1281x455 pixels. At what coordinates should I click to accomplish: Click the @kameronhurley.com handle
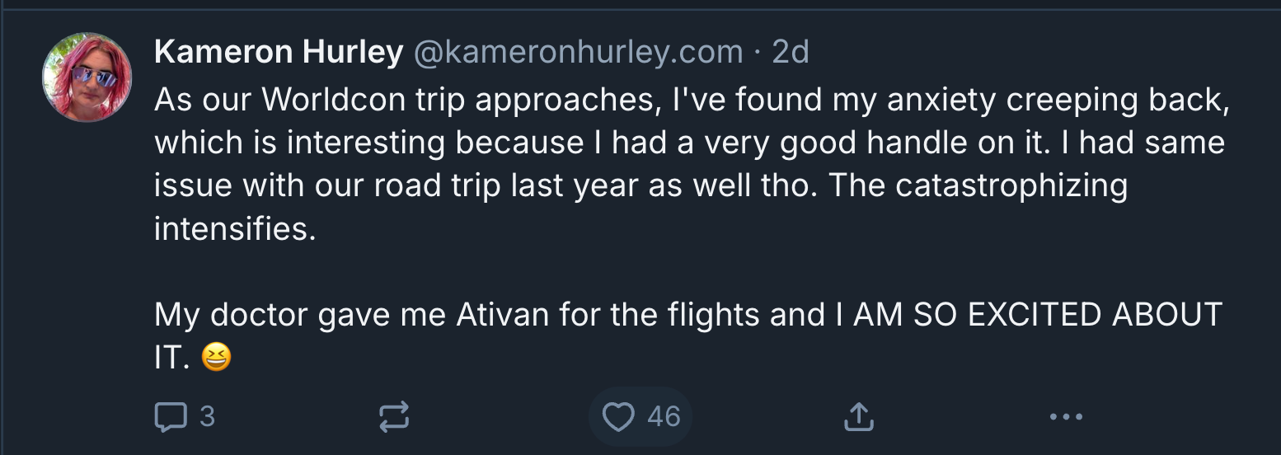577,52
